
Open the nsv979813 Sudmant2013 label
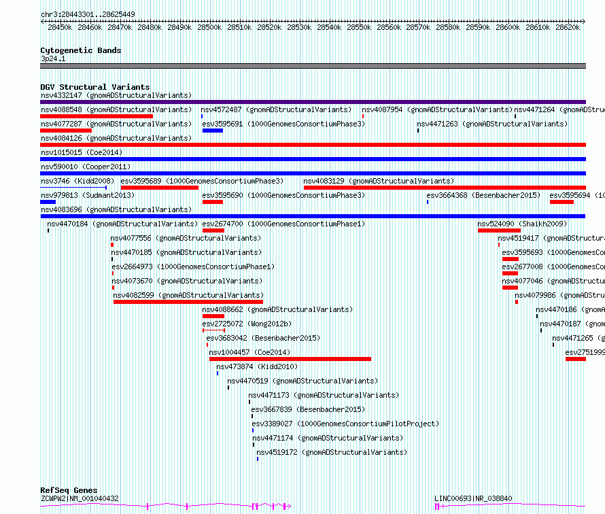tap(88, 195)
